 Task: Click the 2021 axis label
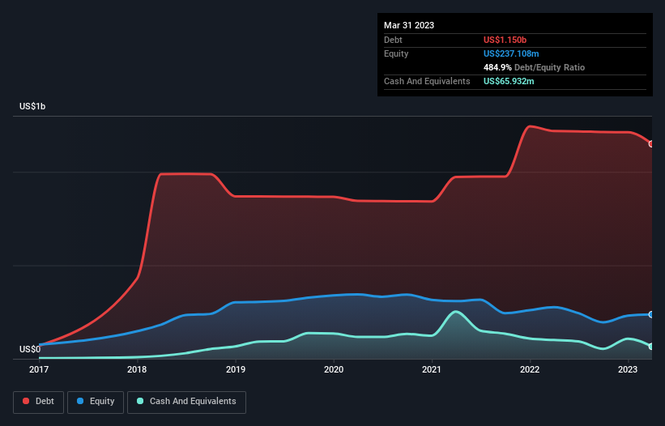click(x=432, y=369)
